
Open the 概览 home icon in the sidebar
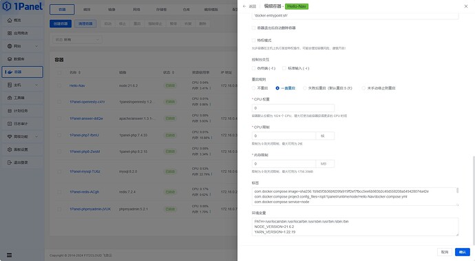click(10, 20)
